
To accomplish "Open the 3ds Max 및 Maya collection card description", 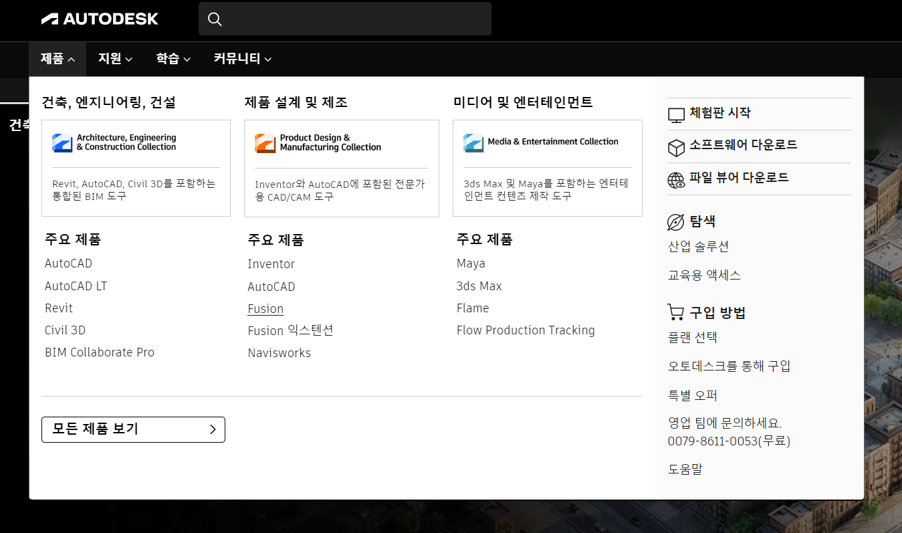I will coord(546,190).
